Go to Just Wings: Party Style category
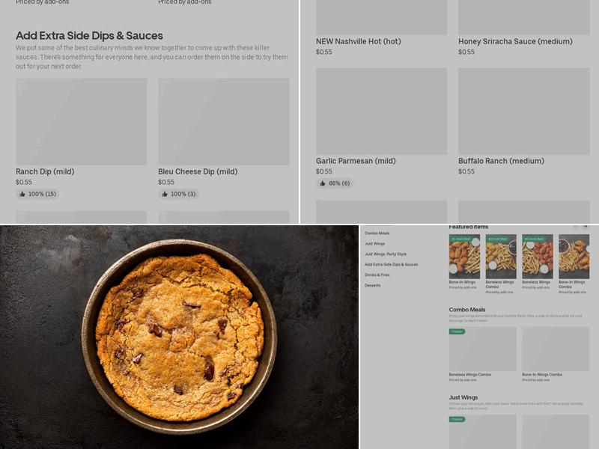 click(x=386, y=254)
